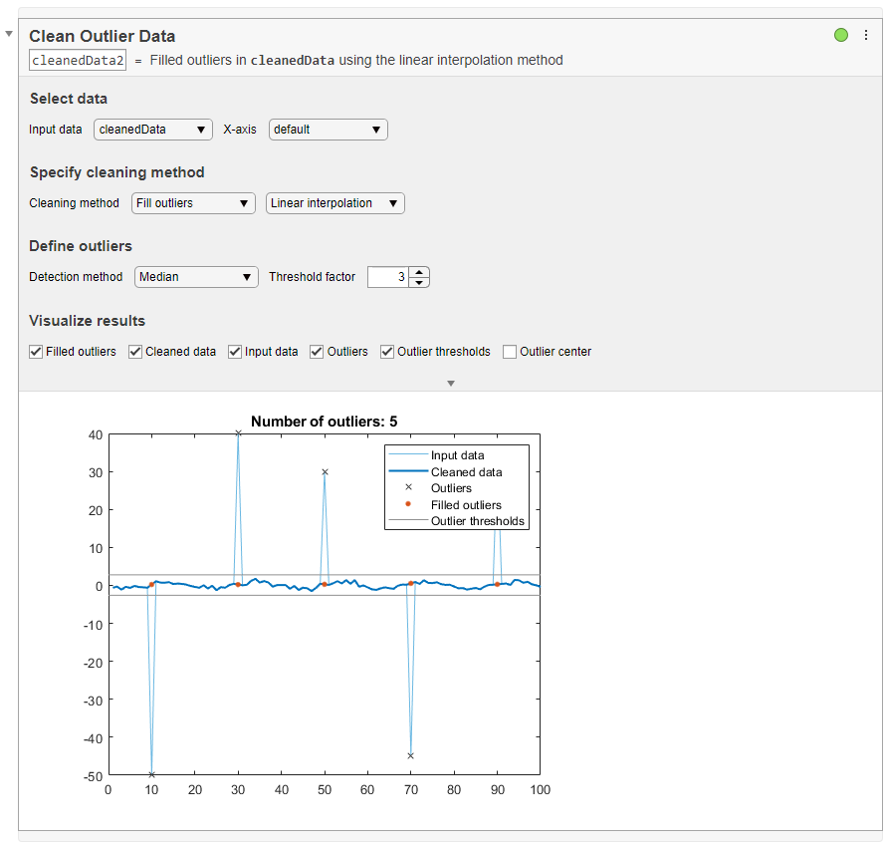Click the green status indicator circle
Screen dimensions: 886x847
841,35
